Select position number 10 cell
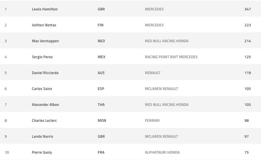 coord(7,152)
